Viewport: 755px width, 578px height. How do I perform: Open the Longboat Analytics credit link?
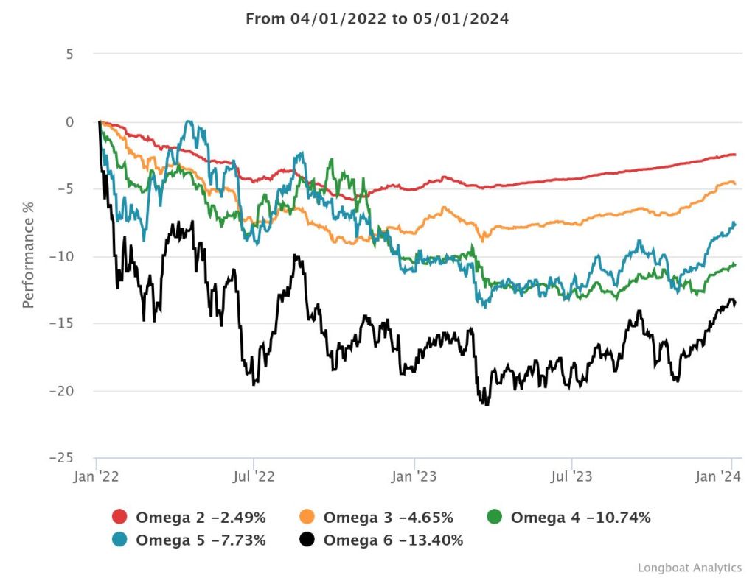[x=689, y=568]
